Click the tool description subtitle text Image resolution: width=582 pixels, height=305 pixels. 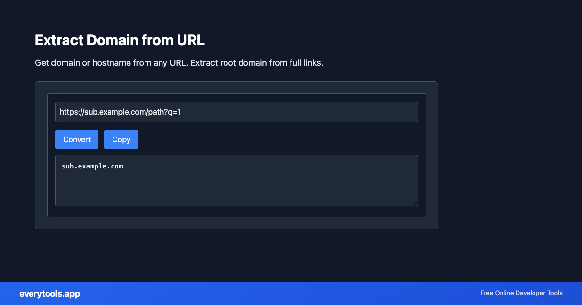(x=178, y=63)
